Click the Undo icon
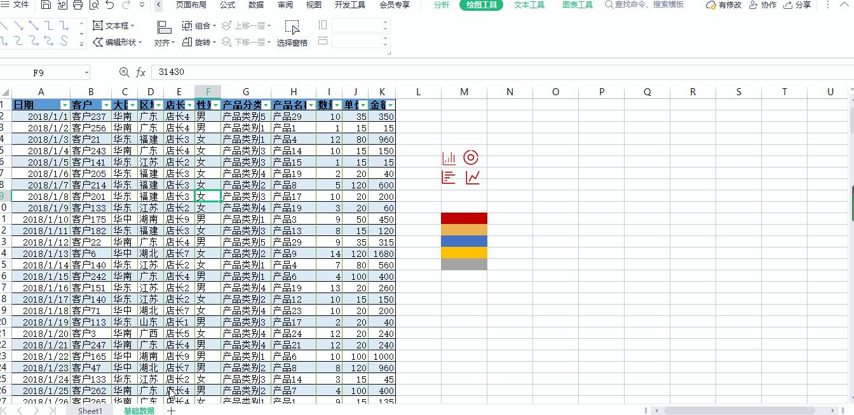The image size is (854, 415). [109, 5]
